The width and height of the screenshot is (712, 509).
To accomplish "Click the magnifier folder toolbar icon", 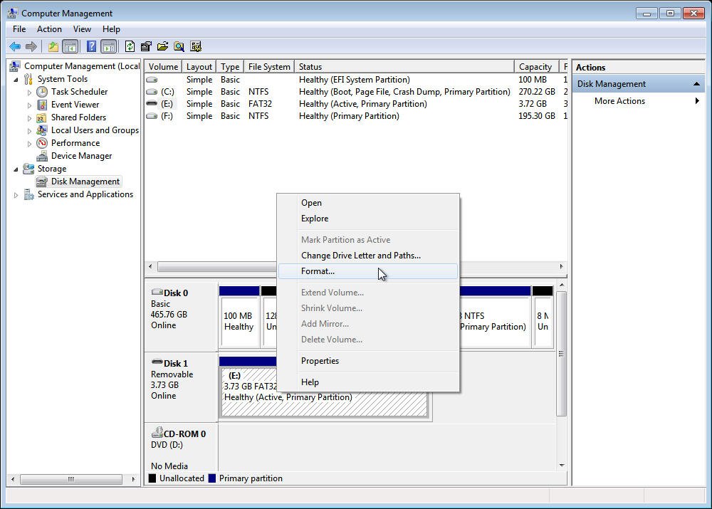I will pyautogui.click(x=179, y=47).
